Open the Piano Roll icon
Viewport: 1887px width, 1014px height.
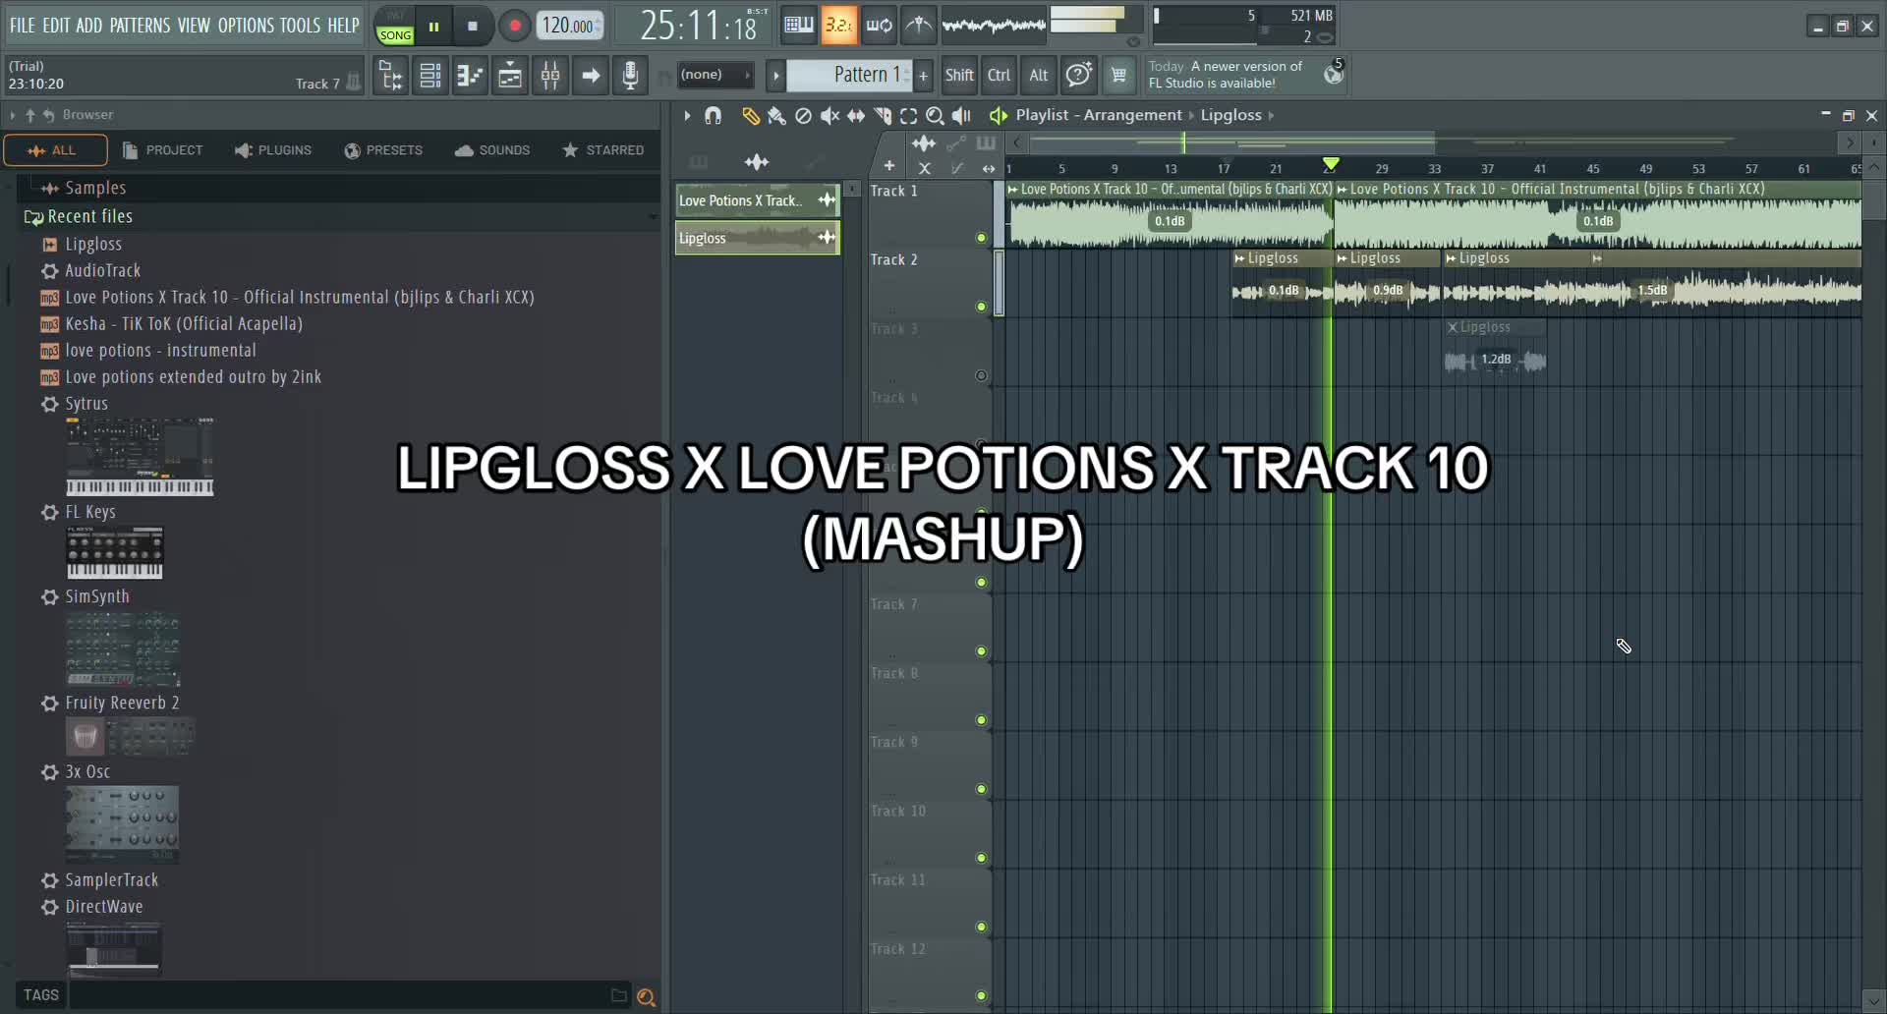(471, 76)
